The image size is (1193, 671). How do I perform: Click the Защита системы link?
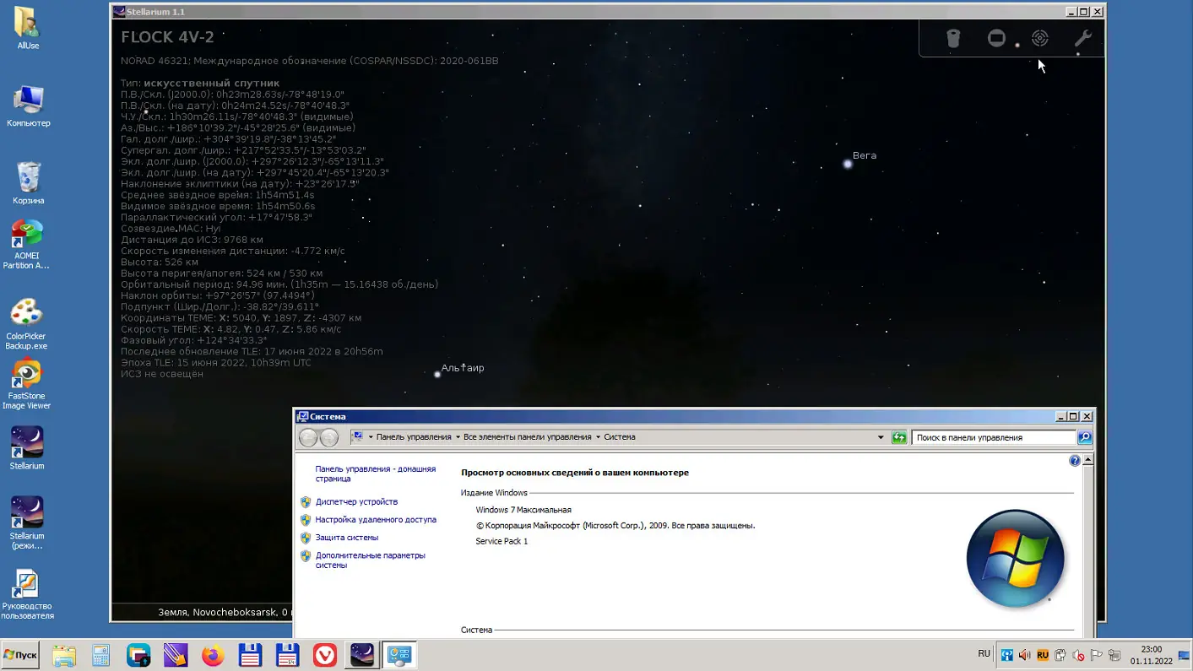[346, 537]
